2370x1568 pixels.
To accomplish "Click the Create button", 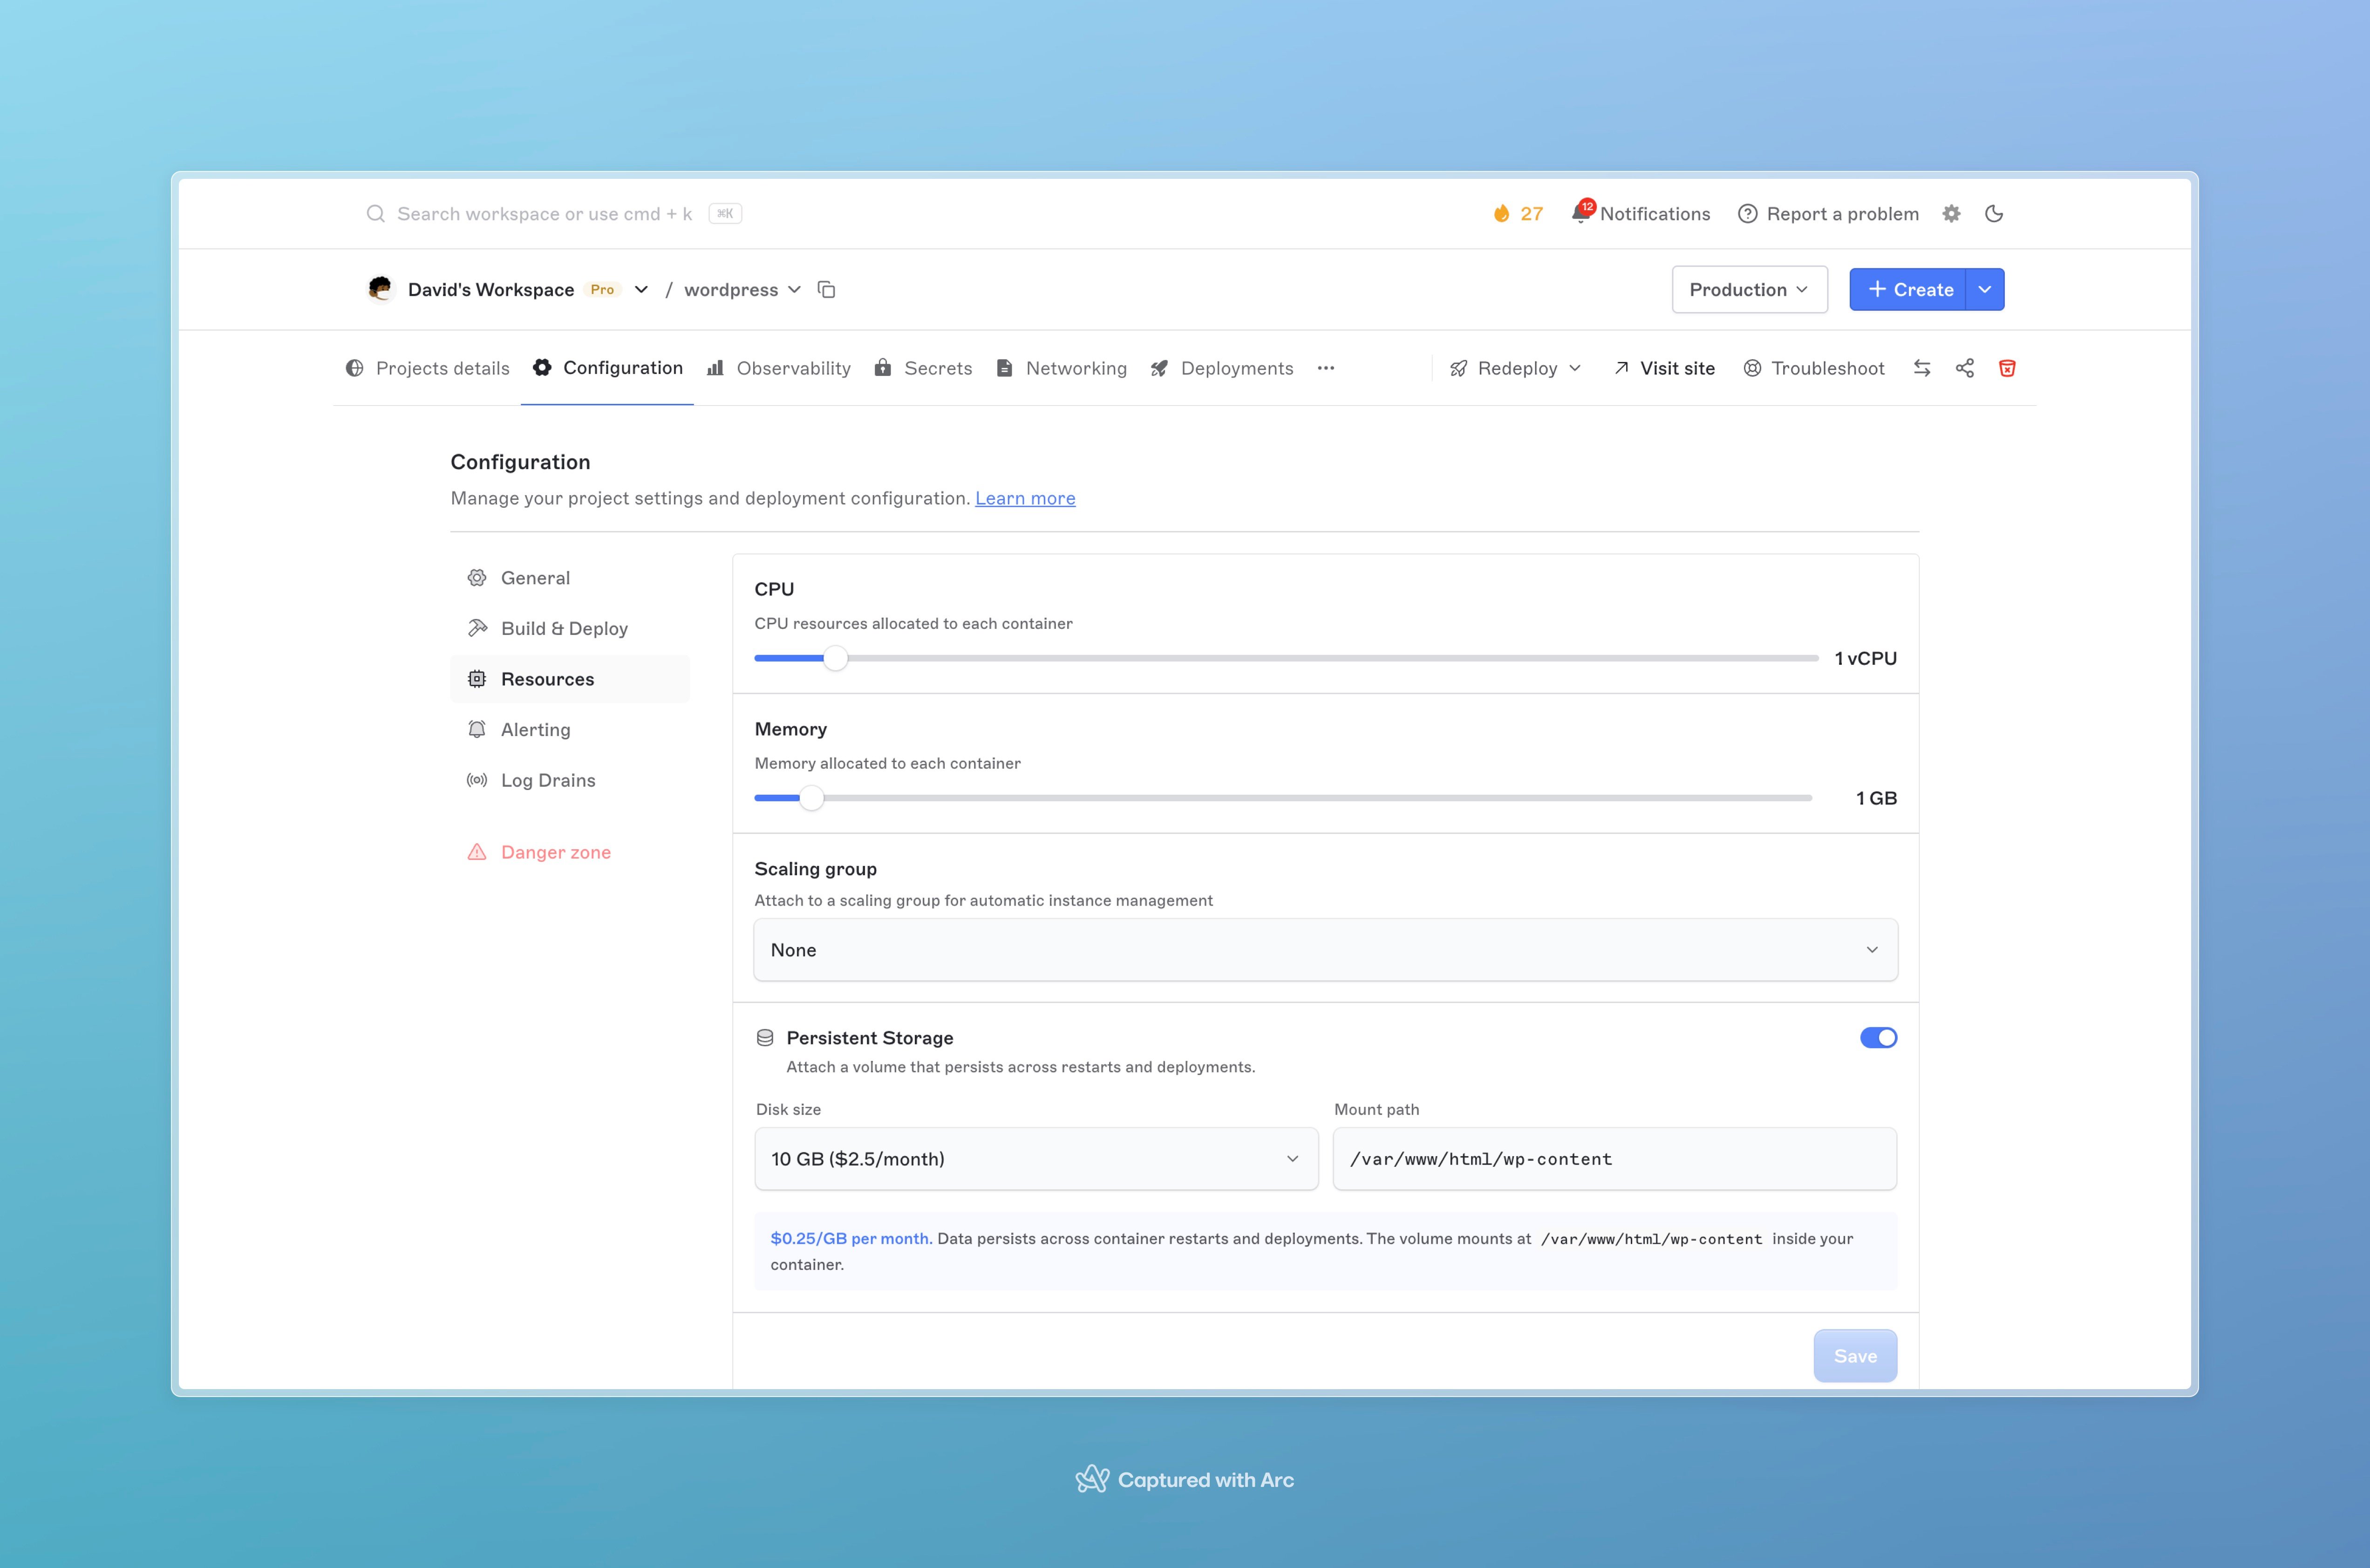I will pyautogui.click(x=1908, y=289).
